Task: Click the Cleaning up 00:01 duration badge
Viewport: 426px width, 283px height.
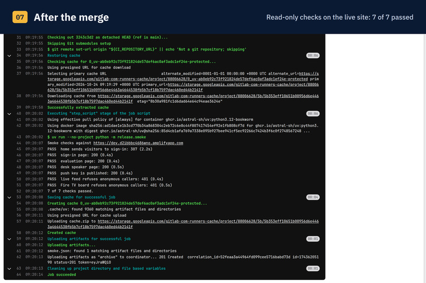Action: coord(313,268)
